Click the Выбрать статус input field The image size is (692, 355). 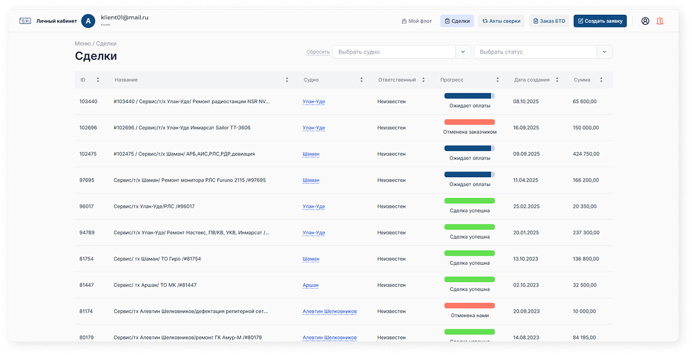coord(535,52)
